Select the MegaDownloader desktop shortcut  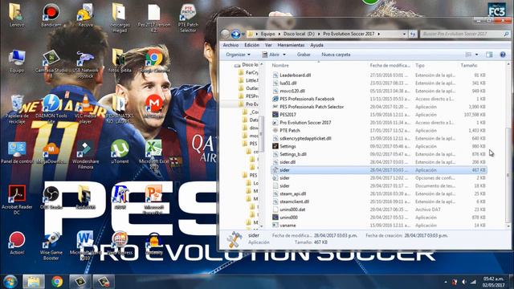coord(51,152)
